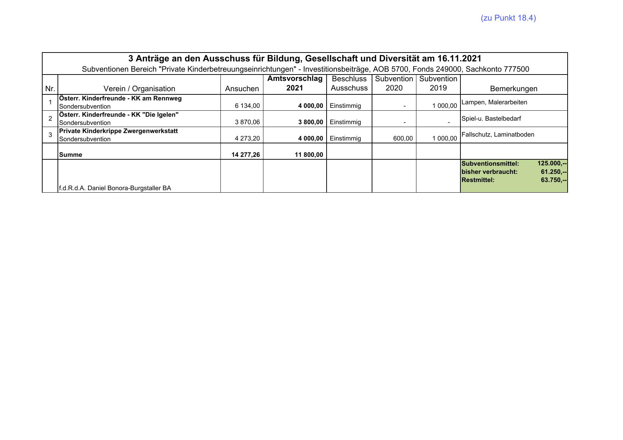Click "Private Kinderkrippe Zwergenwerkstatt" entry

(119, 131)
